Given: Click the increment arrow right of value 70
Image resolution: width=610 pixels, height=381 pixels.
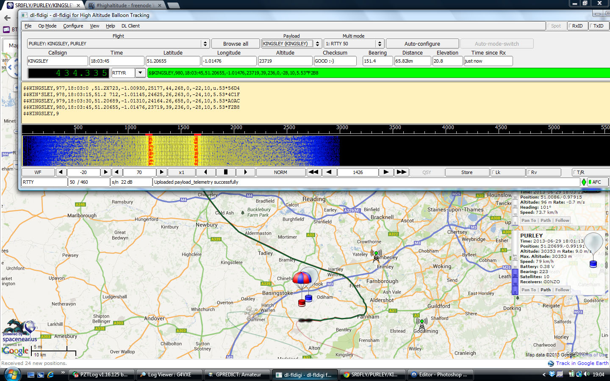Looking at the screenshot, I should click(x=161, y=172).
